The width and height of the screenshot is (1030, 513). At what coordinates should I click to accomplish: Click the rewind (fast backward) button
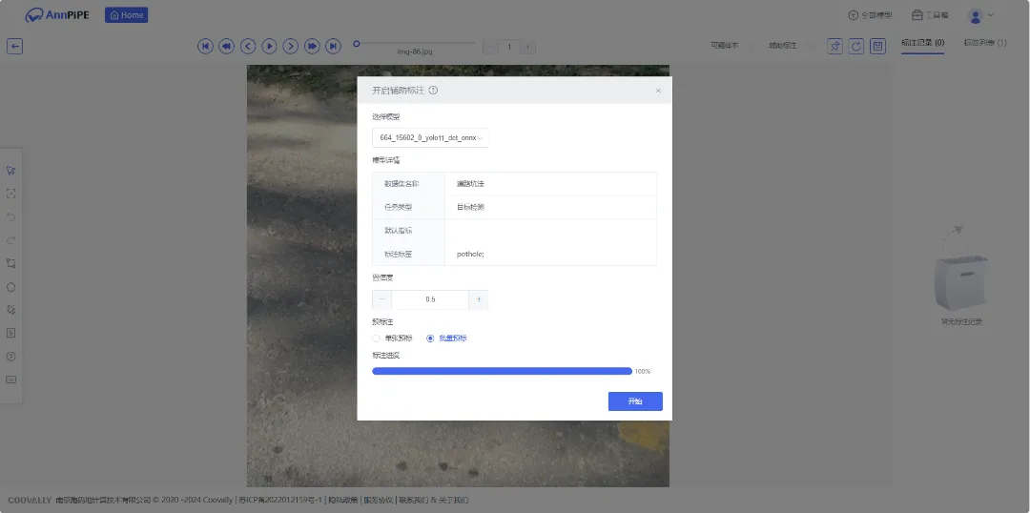[227, 46]
